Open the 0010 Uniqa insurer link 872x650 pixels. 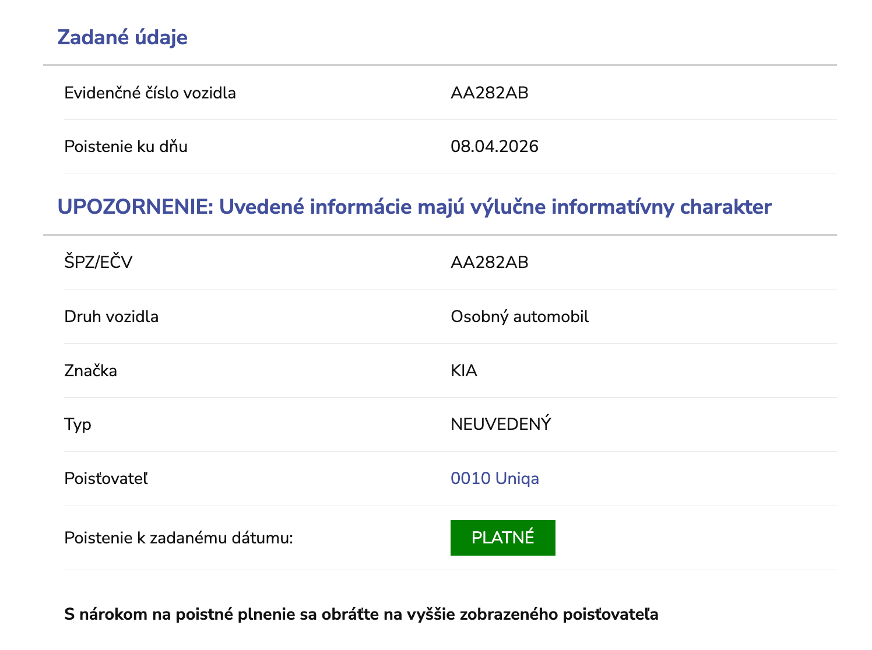click(494, 479)
